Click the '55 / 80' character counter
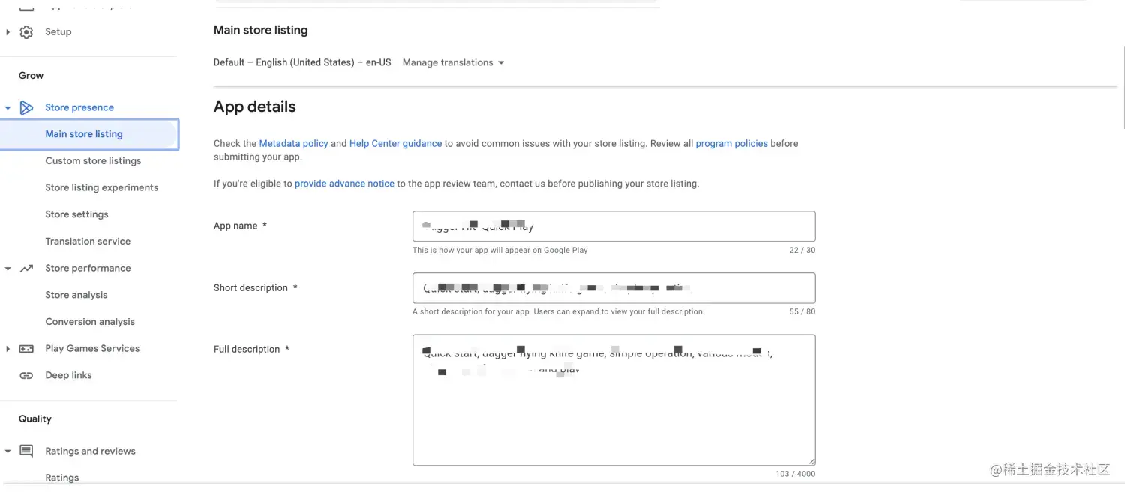1125x492 pixels. [802, 312]
